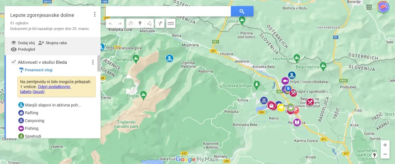Click the Zgornja Radovna label

[188, 64]
